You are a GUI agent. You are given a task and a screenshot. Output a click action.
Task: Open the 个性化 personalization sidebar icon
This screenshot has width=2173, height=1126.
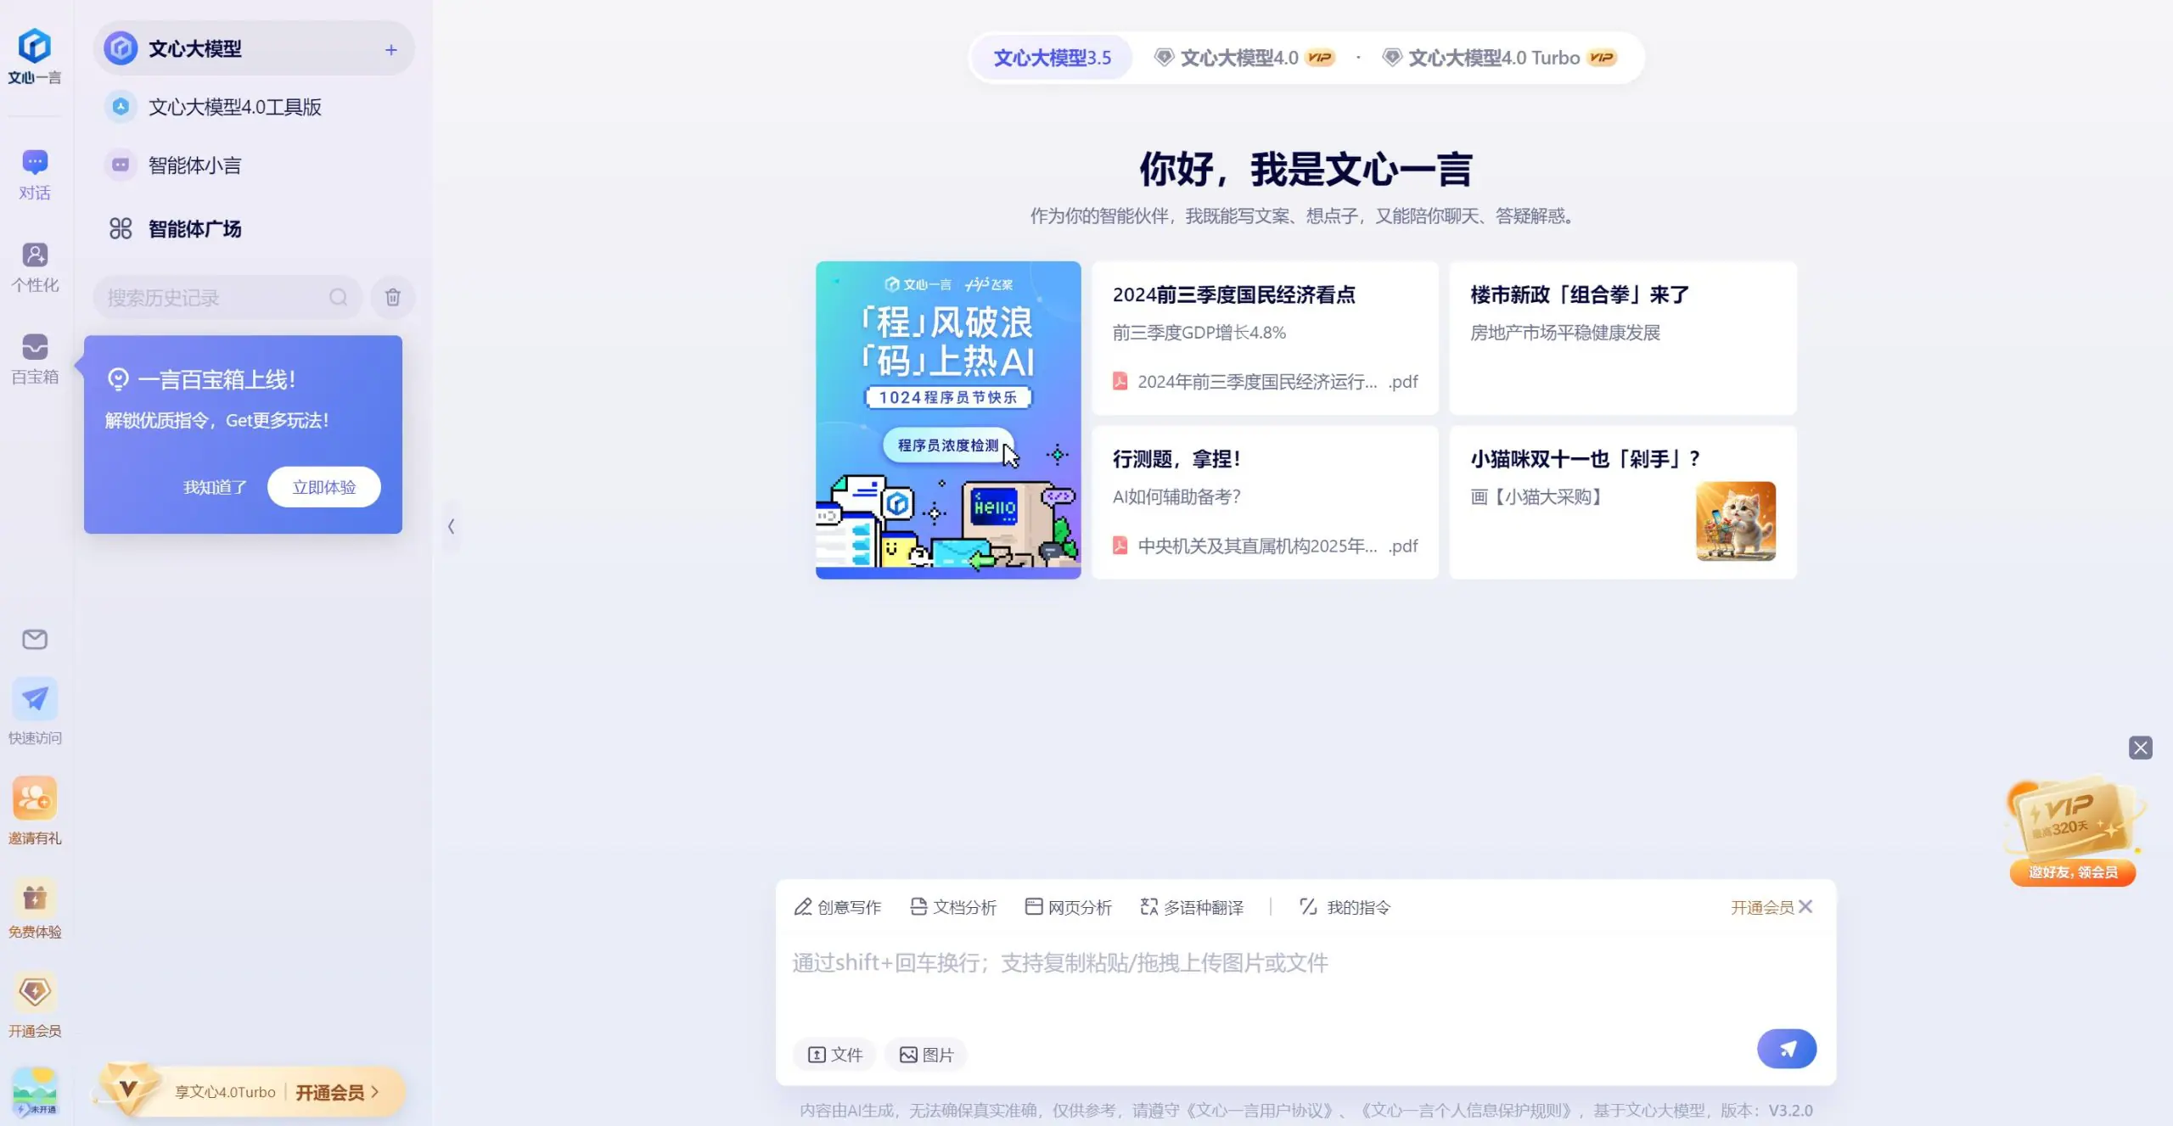(34, 266)
